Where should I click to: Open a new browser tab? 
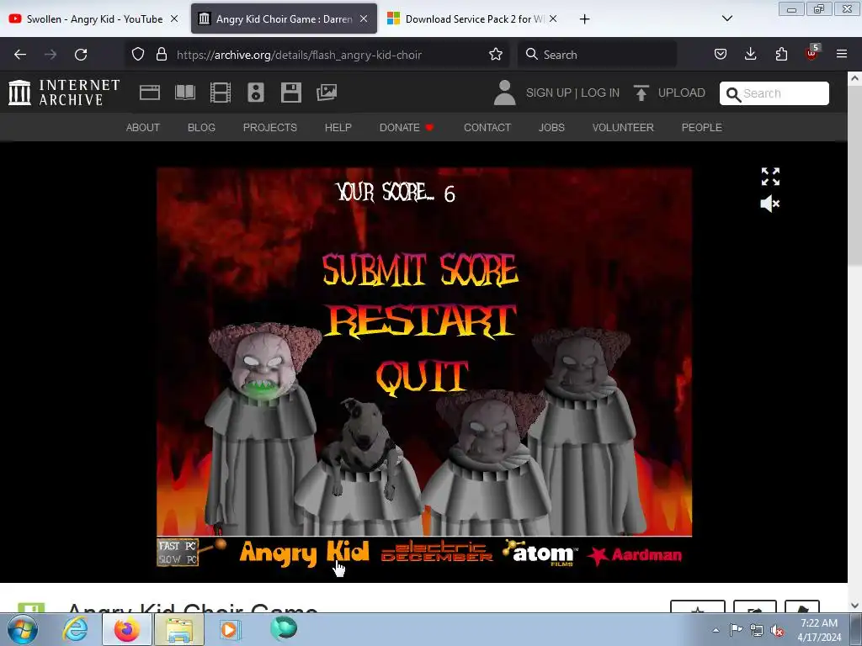coord(584,19)
